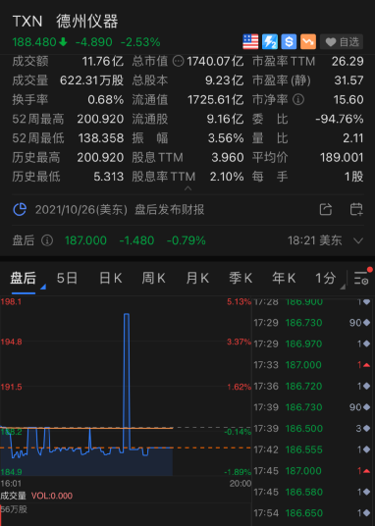Expand after-hours quote chevron near 18:21 美东
The height and width of the screenshot is (526, 375).
[x=358, y=240]
